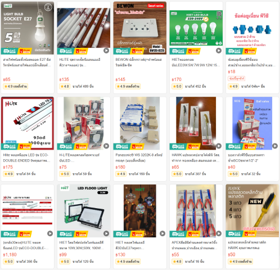280x270 pixels.
Task: Play video icon on HIET 3D bulb
Action: (162, 233)
